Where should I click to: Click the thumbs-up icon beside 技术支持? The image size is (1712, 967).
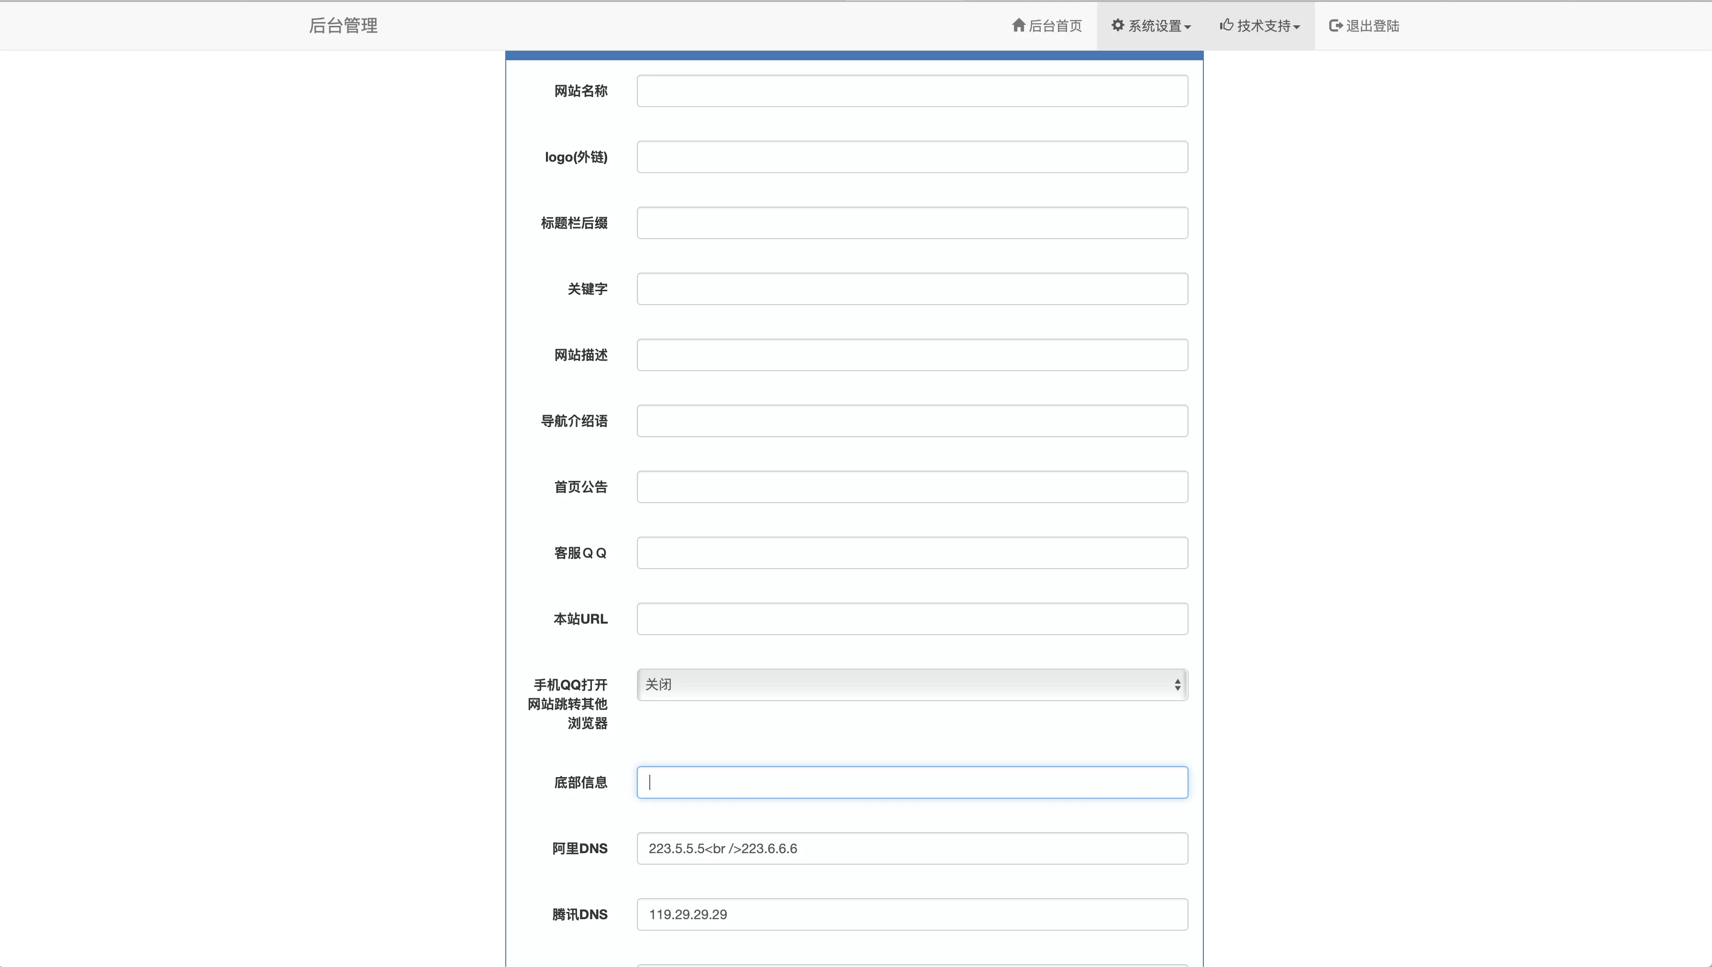1226,25
